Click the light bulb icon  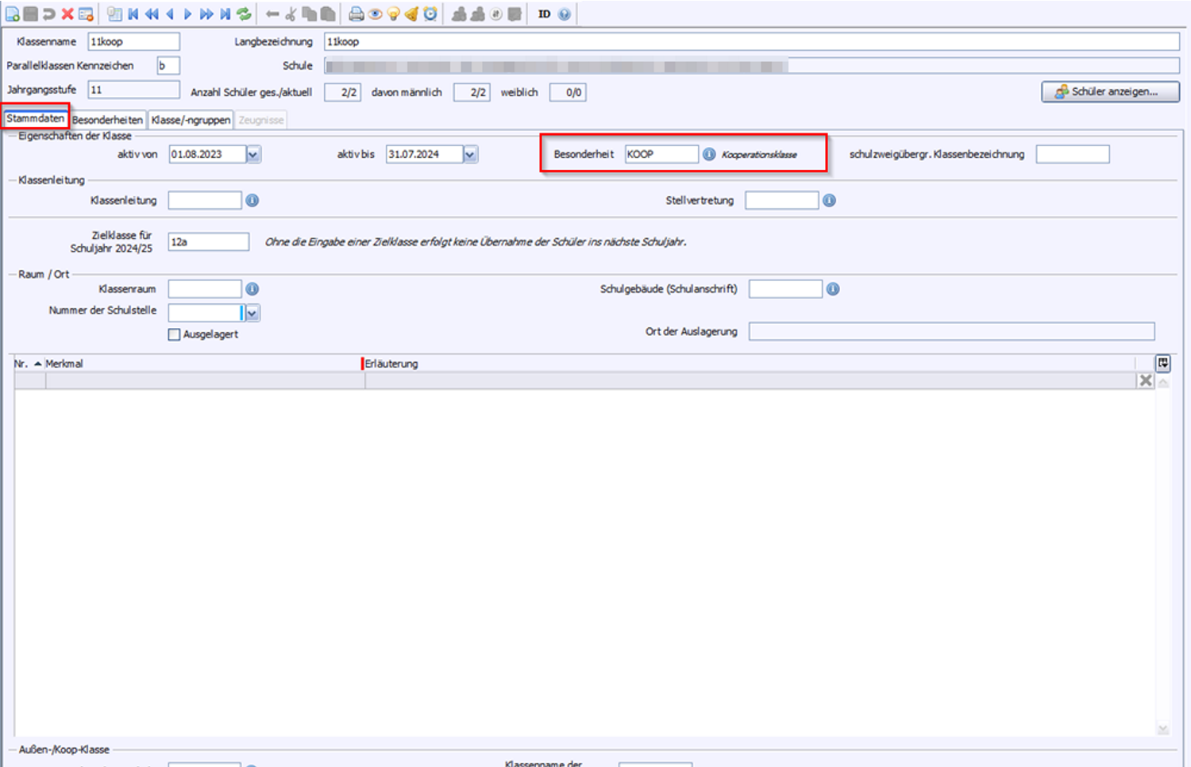click(394, 14)
